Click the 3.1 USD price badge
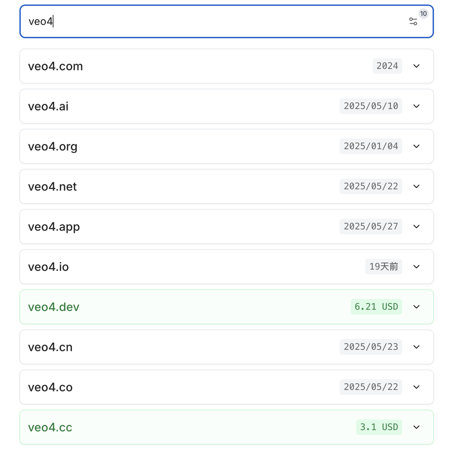This screenshot has height=455, width=454. click(x=379, y=427)
